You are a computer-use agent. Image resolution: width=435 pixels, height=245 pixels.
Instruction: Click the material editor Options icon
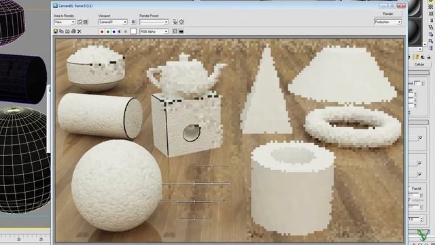coord(430,35)
